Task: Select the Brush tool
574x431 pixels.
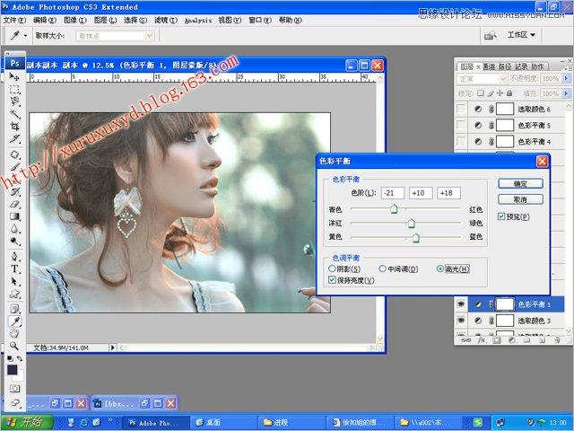Action: tap(14, 167)
